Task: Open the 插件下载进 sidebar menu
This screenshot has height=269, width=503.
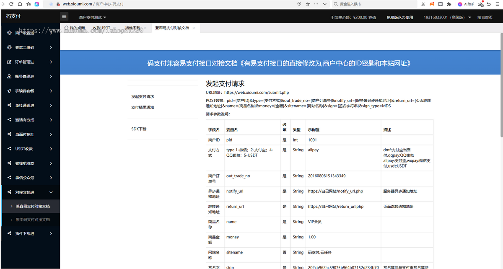Action: coord(30,233)
